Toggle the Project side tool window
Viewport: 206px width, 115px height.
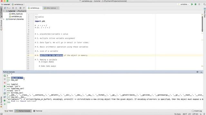[1, 12]
